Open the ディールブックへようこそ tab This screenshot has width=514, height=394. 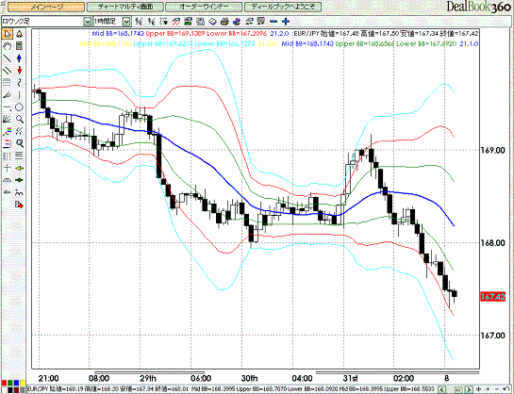283,7
